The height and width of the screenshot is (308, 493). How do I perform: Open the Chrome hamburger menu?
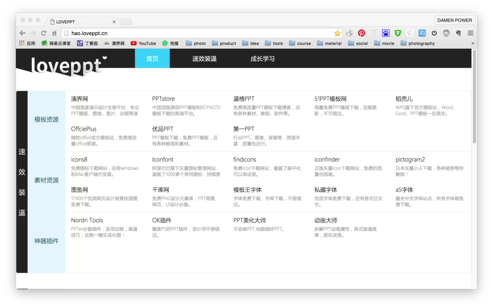pyautogui.click(x=470, y=33)
